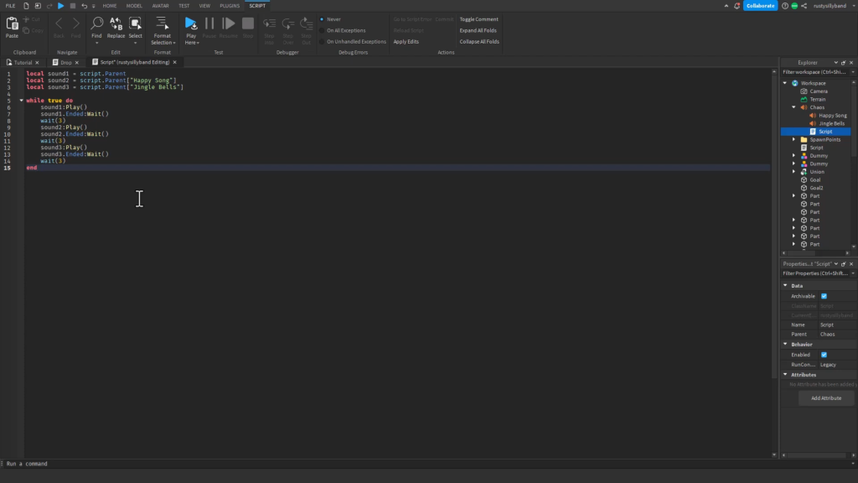The height and width of the screenshot is (483, 858).
Task: Click the undo arrow in quick access bar
Action: (x=85, y=6)
